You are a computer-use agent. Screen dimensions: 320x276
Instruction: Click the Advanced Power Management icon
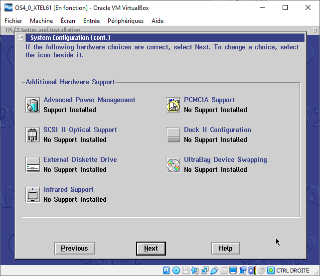(33, 105)
